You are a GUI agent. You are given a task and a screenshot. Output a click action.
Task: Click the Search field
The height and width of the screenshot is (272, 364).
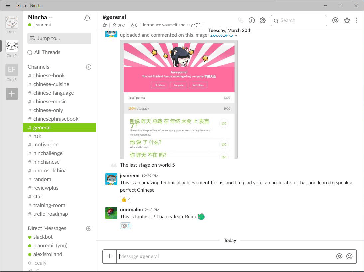click(x=299, y=20)
